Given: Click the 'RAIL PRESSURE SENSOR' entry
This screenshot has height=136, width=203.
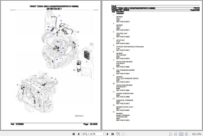Looking at the screenshot, I should point(125,70).
